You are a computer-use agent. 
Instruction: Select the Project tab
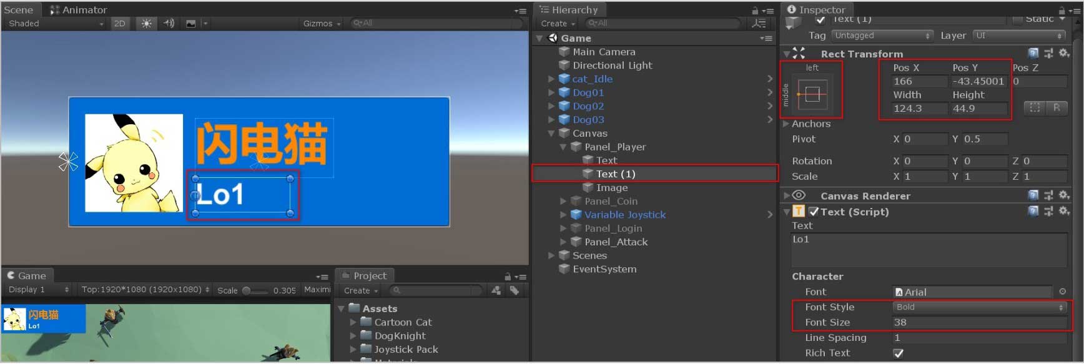(364, 275)
